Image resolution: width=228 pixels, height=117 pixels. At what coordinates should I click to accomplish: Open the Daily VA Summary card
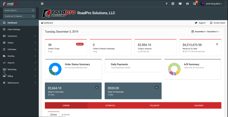[x=133, y=91]
